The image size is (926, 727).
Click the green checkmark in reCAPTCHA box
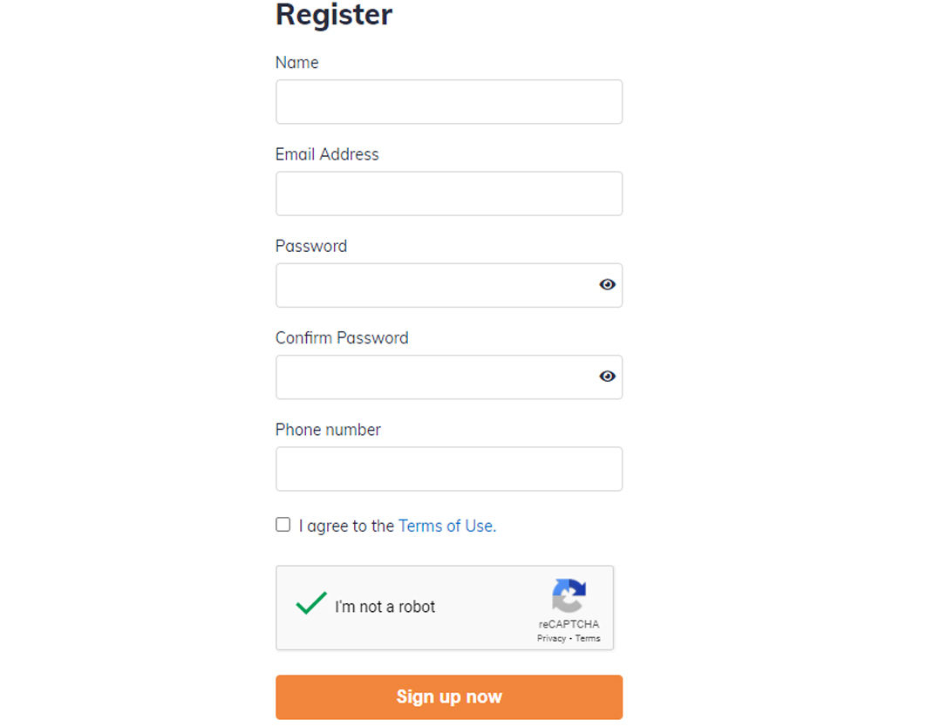pyautogui.click(x=311, y=603)
